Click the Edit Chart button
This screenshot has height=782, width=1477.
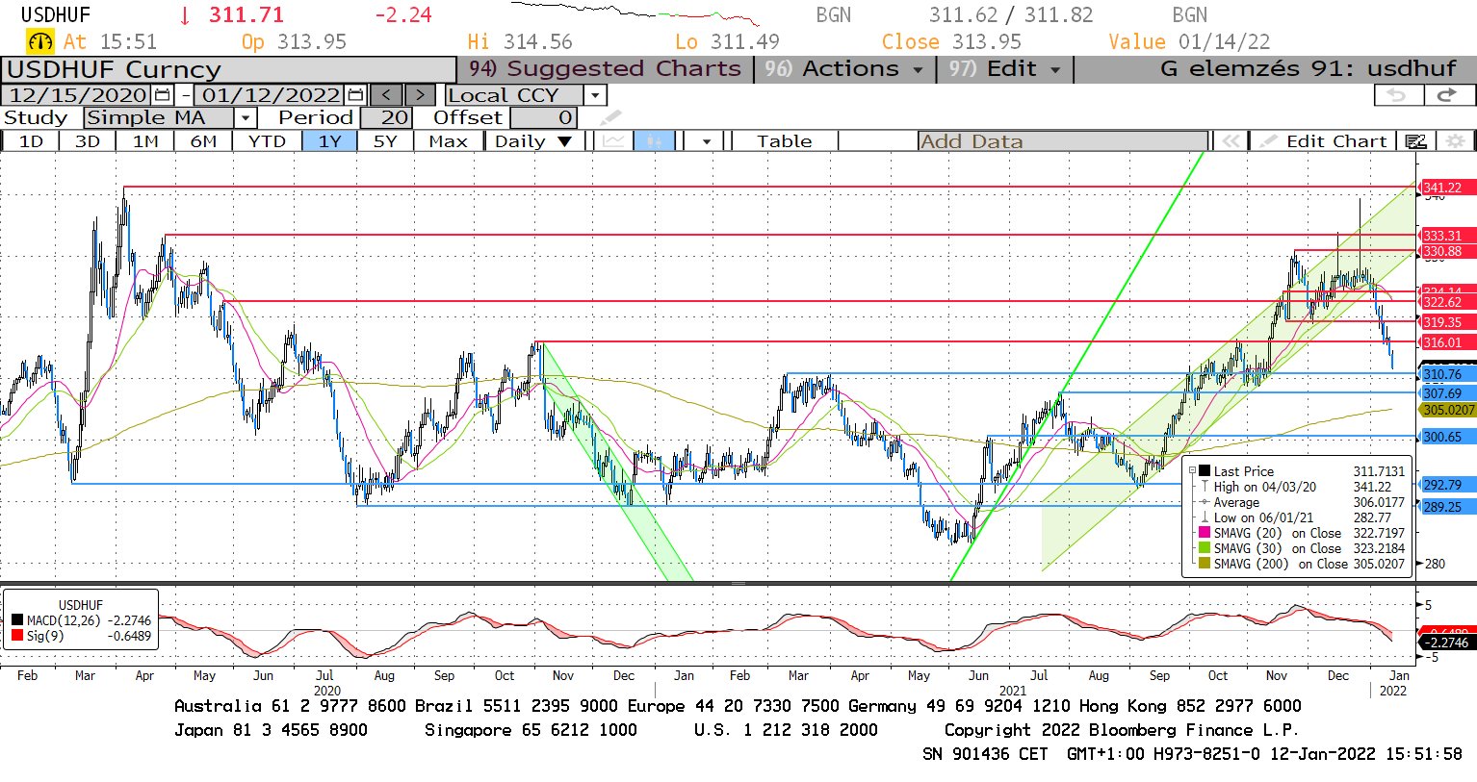coord(1325,141)
